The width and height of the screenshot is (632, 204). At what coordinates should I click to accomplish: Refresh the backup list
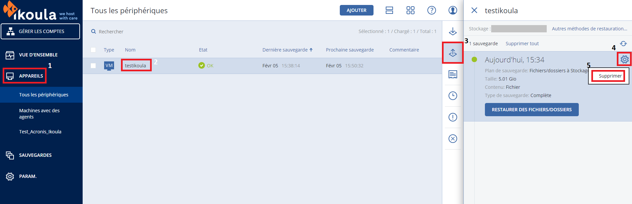[623, 44]
